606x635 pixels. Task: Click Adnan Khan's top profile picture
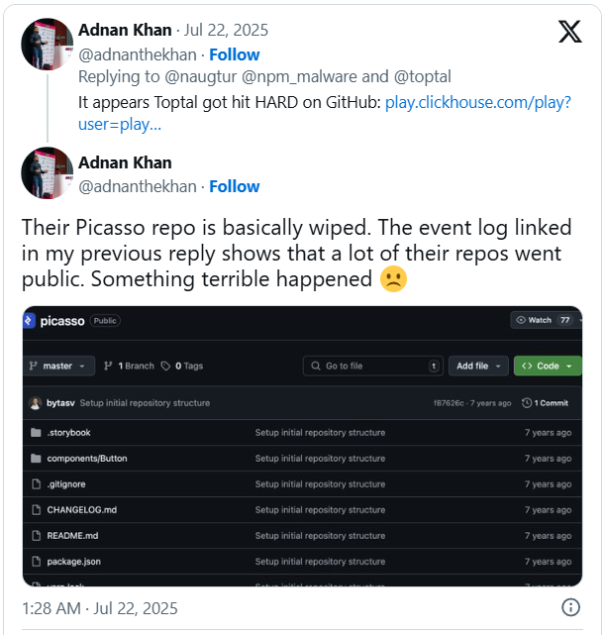coord(47,44)
